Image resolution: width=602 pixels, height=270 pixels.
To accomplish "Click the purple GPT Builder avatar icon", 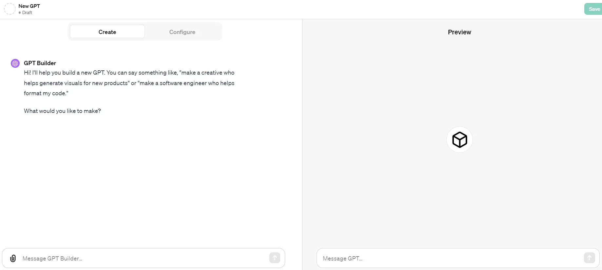I will point(15,63).
